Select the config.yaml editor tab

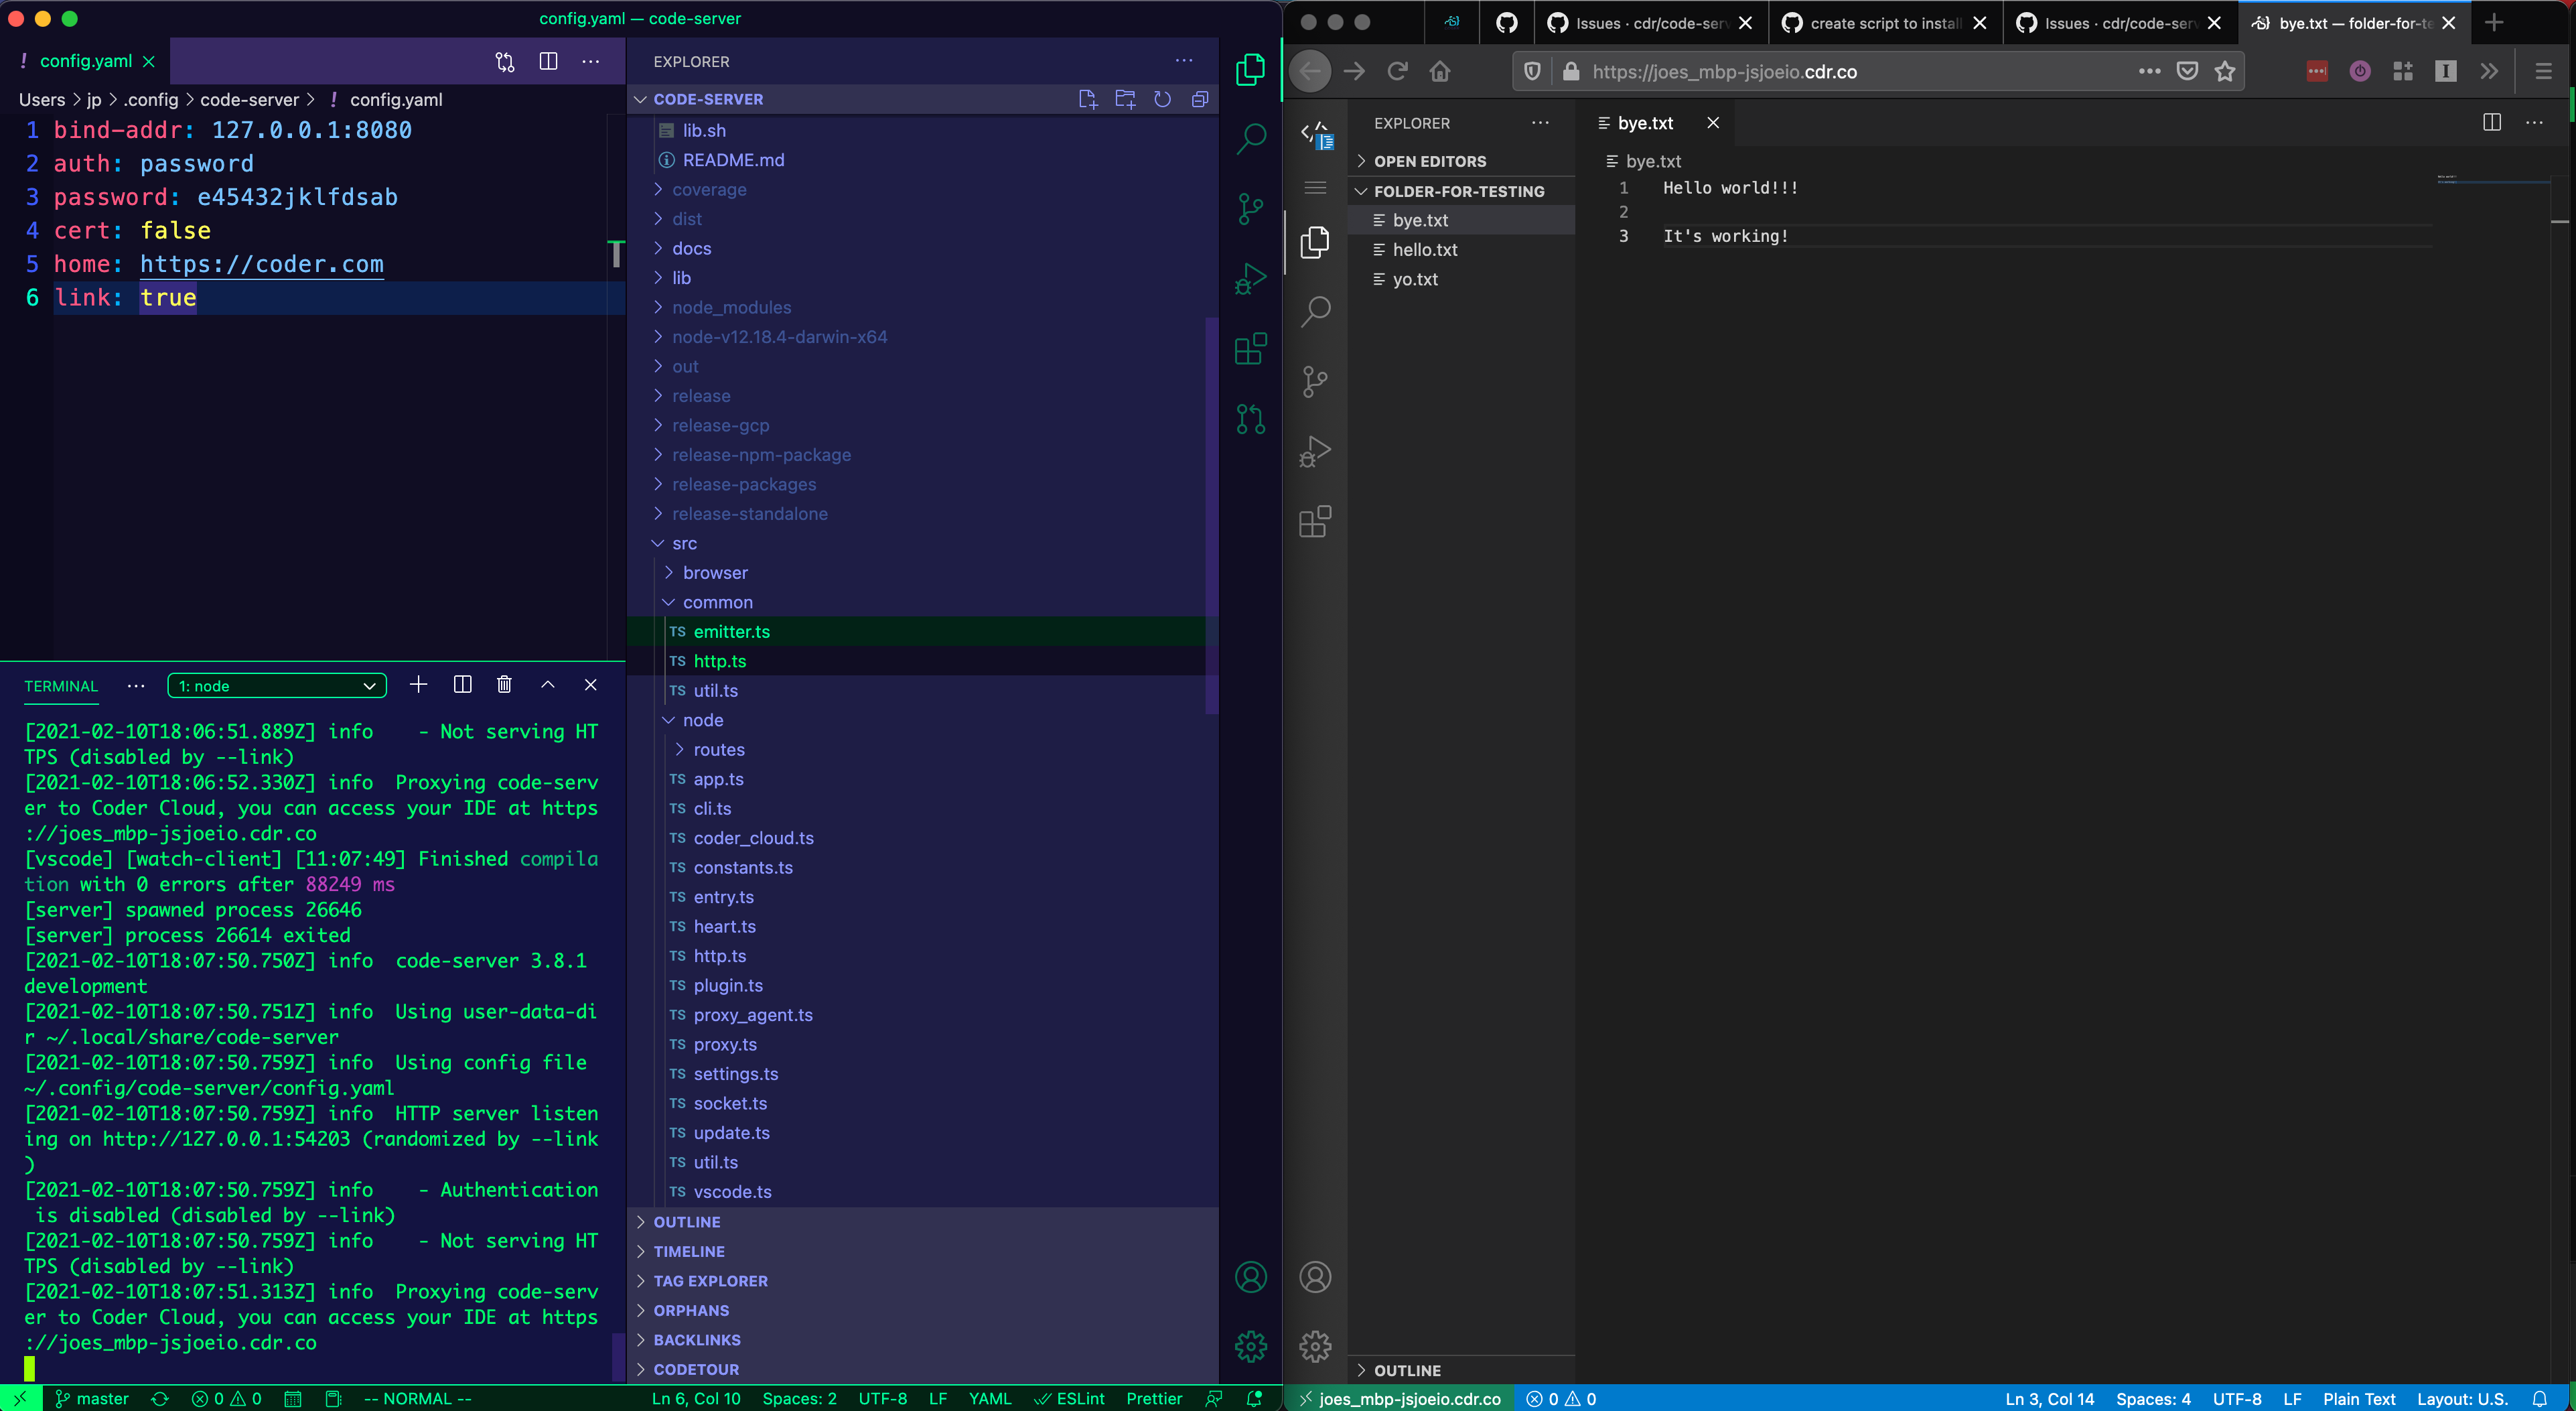pyautogui.click(x=85, y=61)
